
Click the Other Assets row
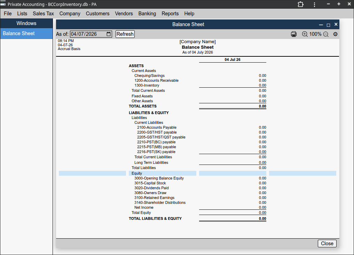coord(198,101)
